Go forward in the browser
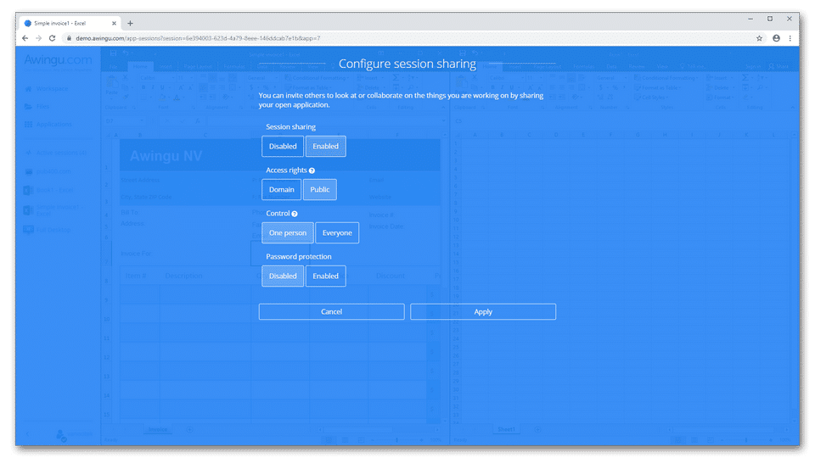815x458 pixels. [38, 38]
